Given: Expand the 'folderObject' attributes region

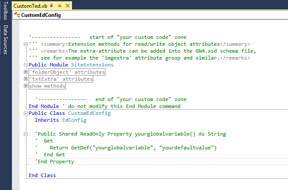Looking at the screenshot, I should click(x=26, y=72).
